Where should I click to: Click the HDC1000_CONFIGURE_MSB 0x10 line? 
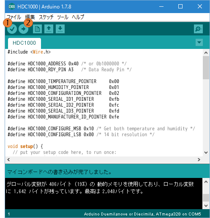click(101, 129)
